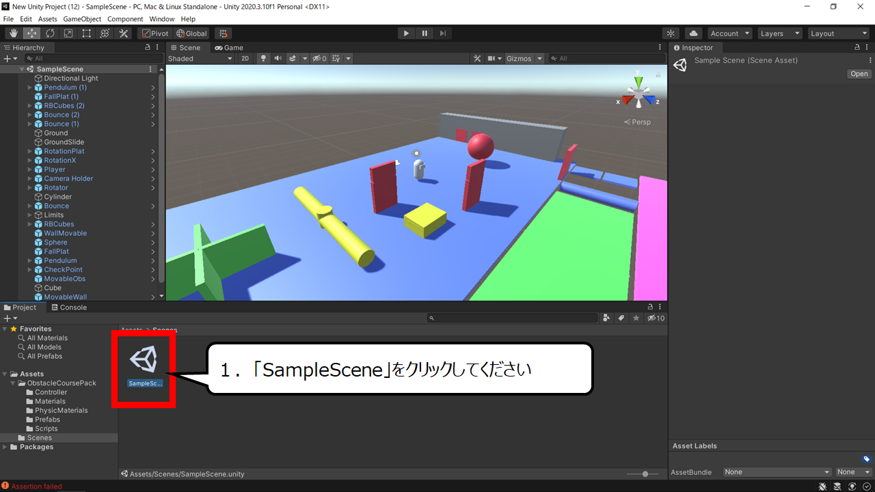
Task: Toggle Global/Local handle rotation
Action: [x=191, y=33]
